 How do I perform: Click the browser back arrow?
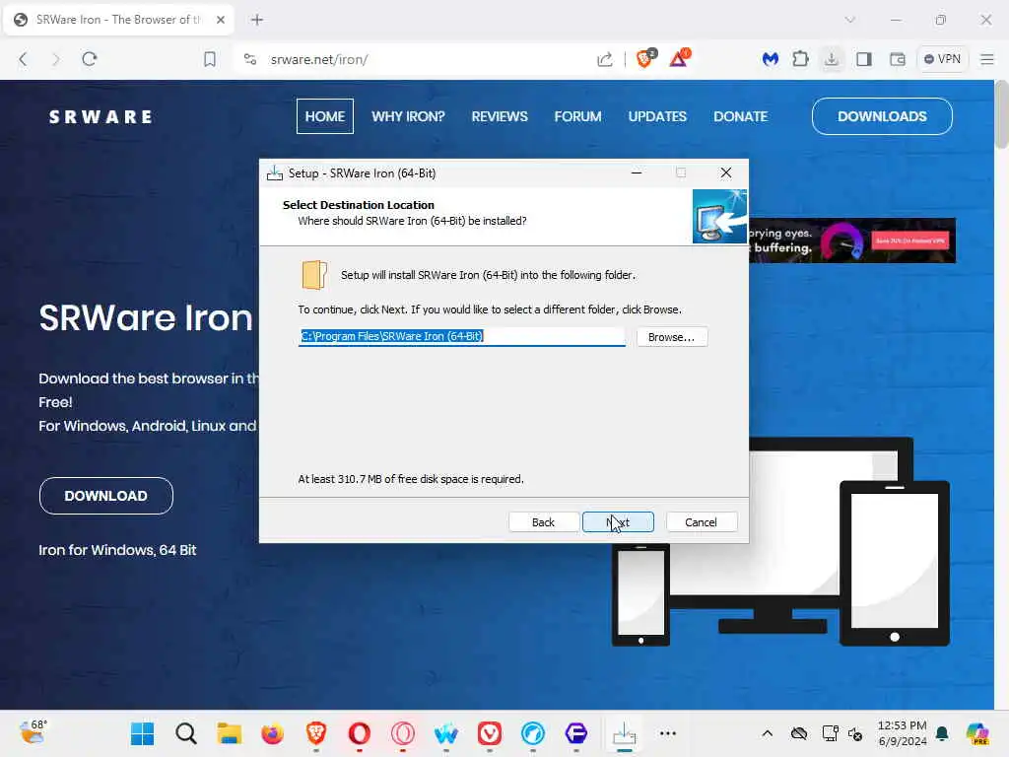pyautogui.click(x=24, y=59)
